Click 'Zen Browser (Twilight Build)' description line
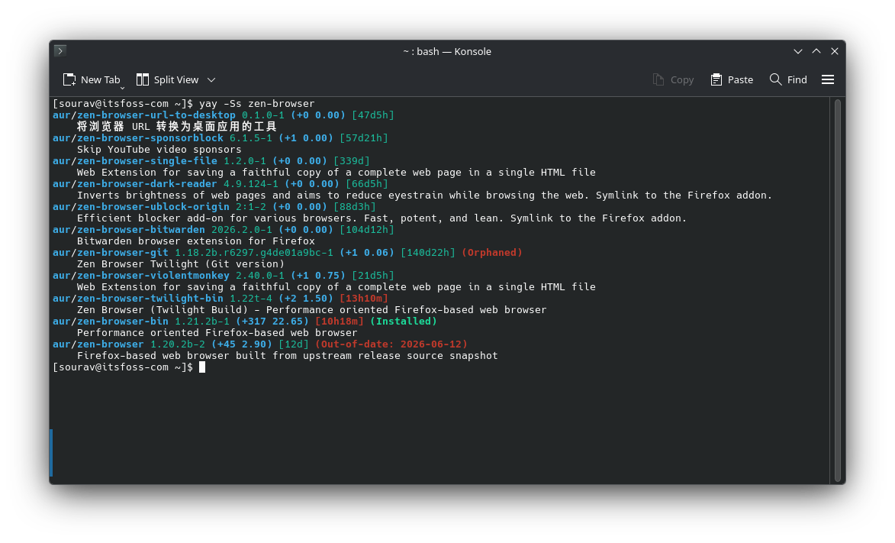This screenshot has width=895, height=543. coord(311,309)
